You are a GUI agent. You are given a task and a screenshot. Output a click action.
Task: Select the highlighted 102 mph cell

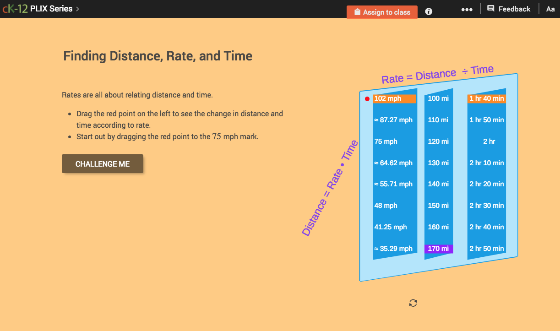pos(394,98)
